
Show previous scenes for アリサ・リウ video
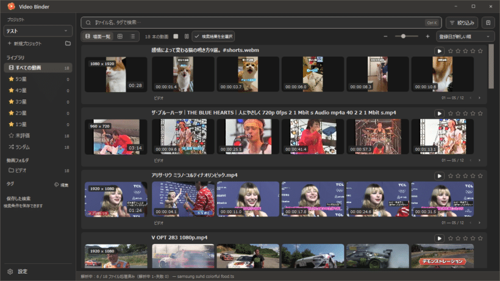tap(470, 222)
